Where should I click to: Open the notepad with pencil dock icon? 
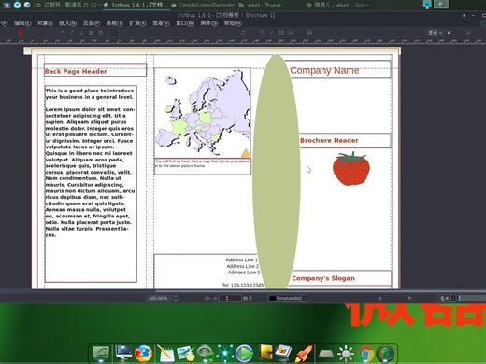click(165, 354)
